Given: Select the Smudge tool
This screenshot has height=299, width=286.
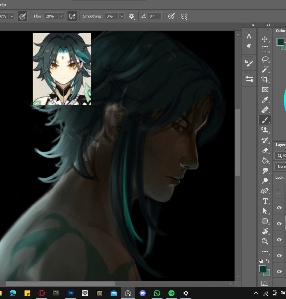Looking at the screenshot, I should (265, 171).
